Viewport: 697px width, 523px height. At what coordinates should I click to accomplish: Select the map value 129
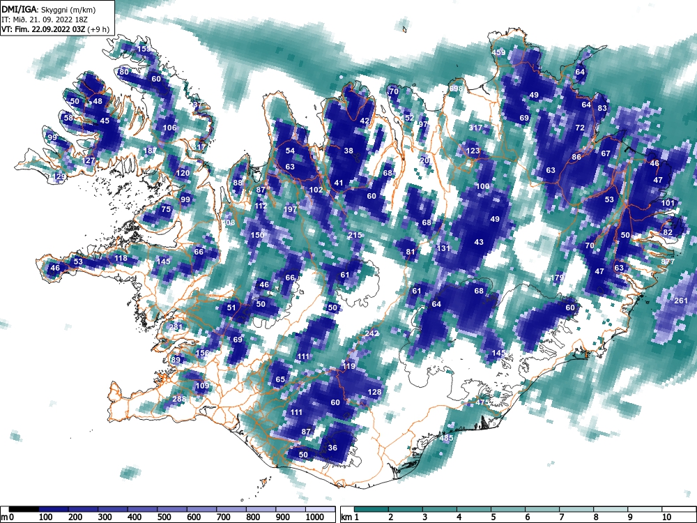click(59, 176)
